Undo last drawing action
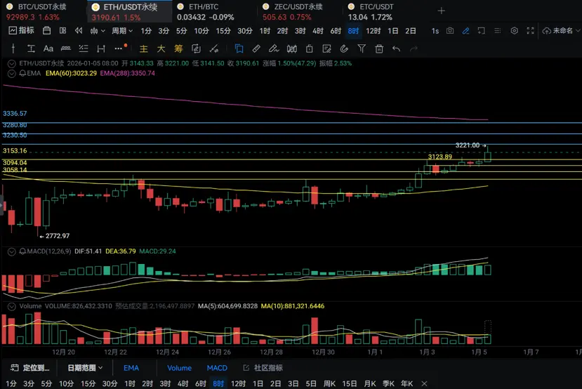 click(396, 48)
